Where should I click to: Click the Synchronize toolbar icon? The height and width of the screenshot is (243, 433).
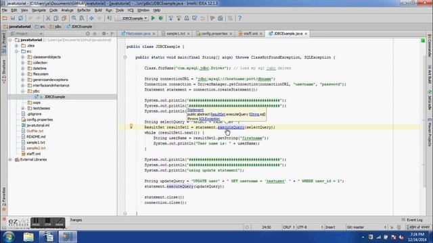pyautogui.click(x=21, y=18)
